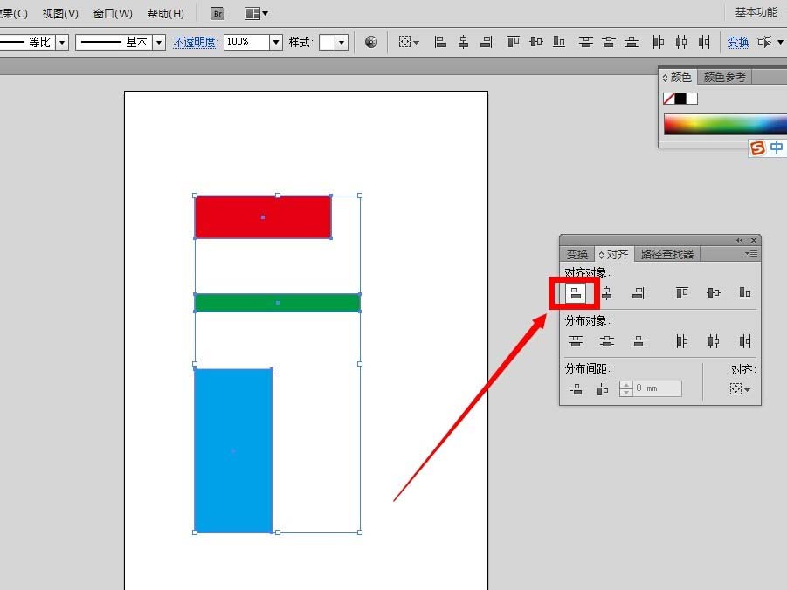787x590 pixels.
Task: Click vertical distribute center in control bar
Action: (609, 42)
